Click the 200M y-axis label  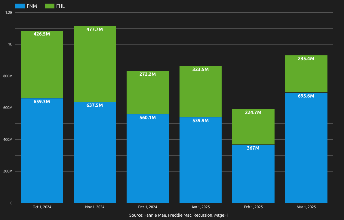[8, 171]
